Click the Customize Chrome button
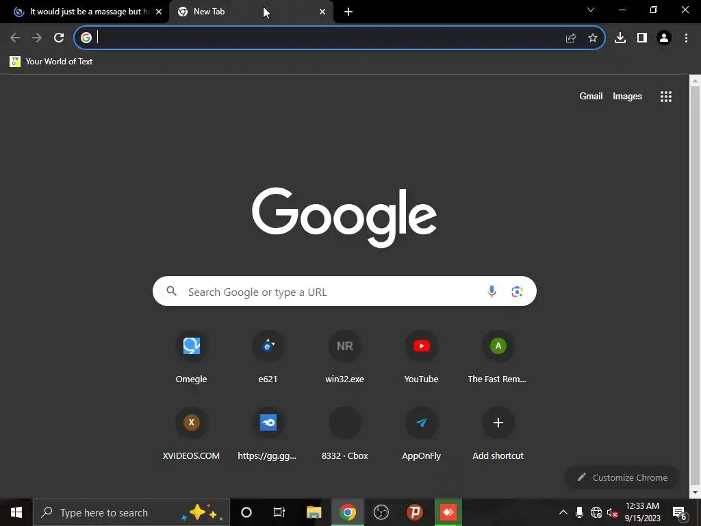 [x=622, y=477]
